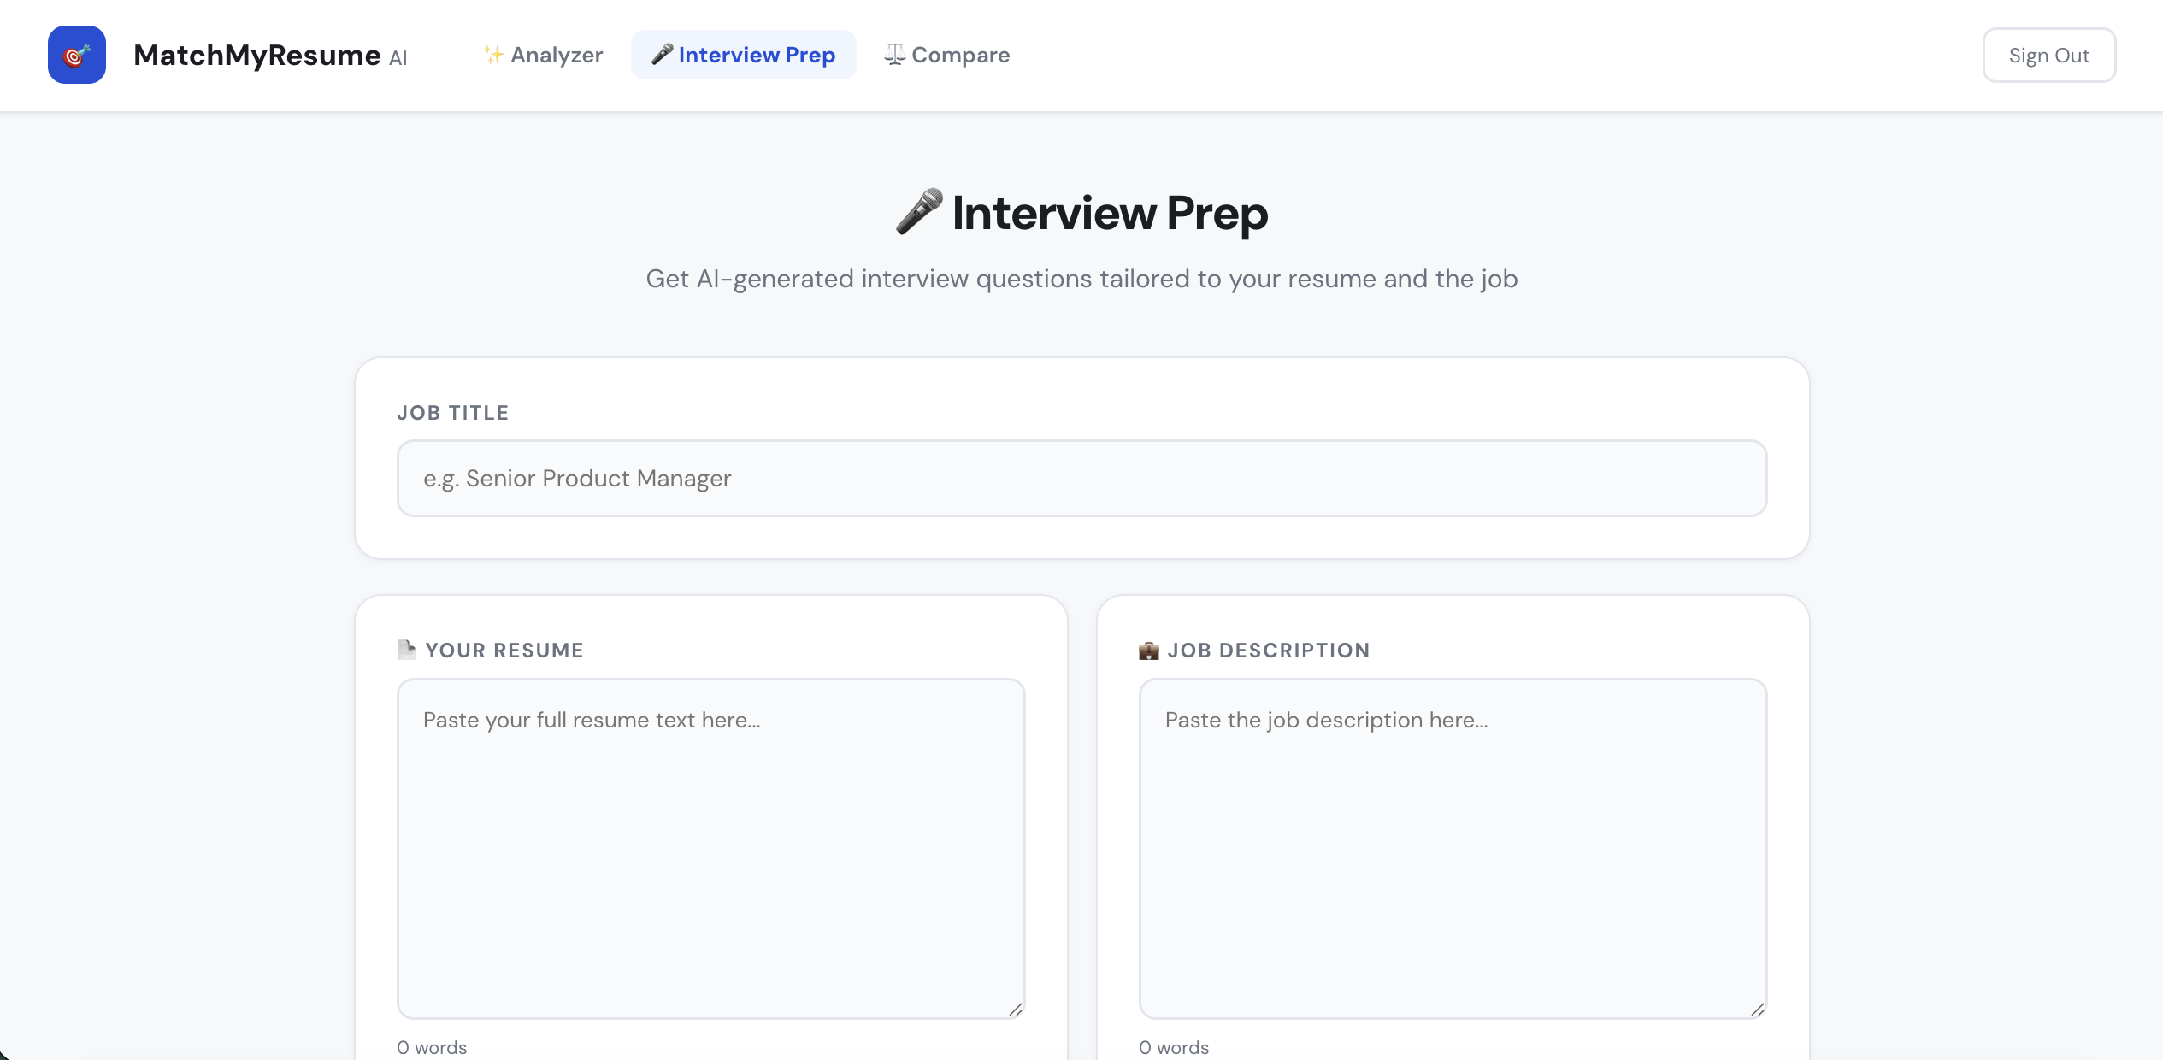This screenshot has height=1060, width=2163.
Task: Click the sparkle icon next to Analyzer
Action: pyautogui.click(x=492, y=54)
